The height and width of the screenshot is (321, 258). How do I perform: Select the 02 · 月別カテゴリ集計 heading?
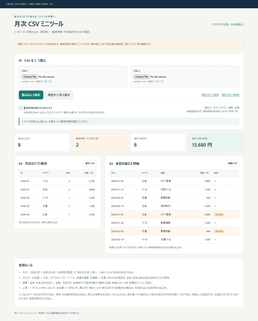click(33, 164)
